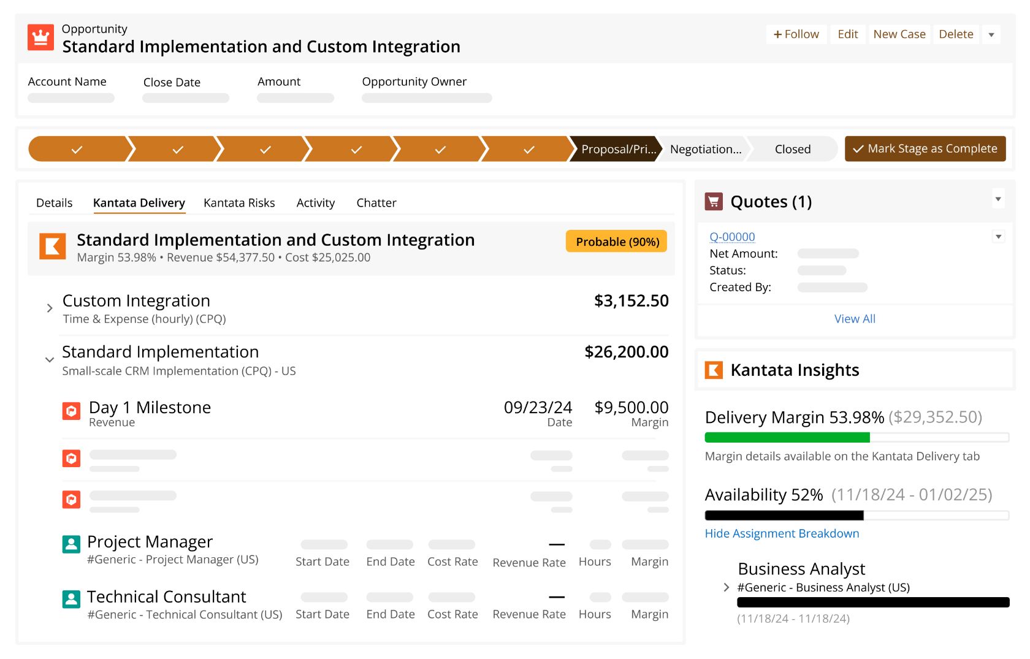Open the Q-00000 quote row dropdown

(x=998, y=237)
